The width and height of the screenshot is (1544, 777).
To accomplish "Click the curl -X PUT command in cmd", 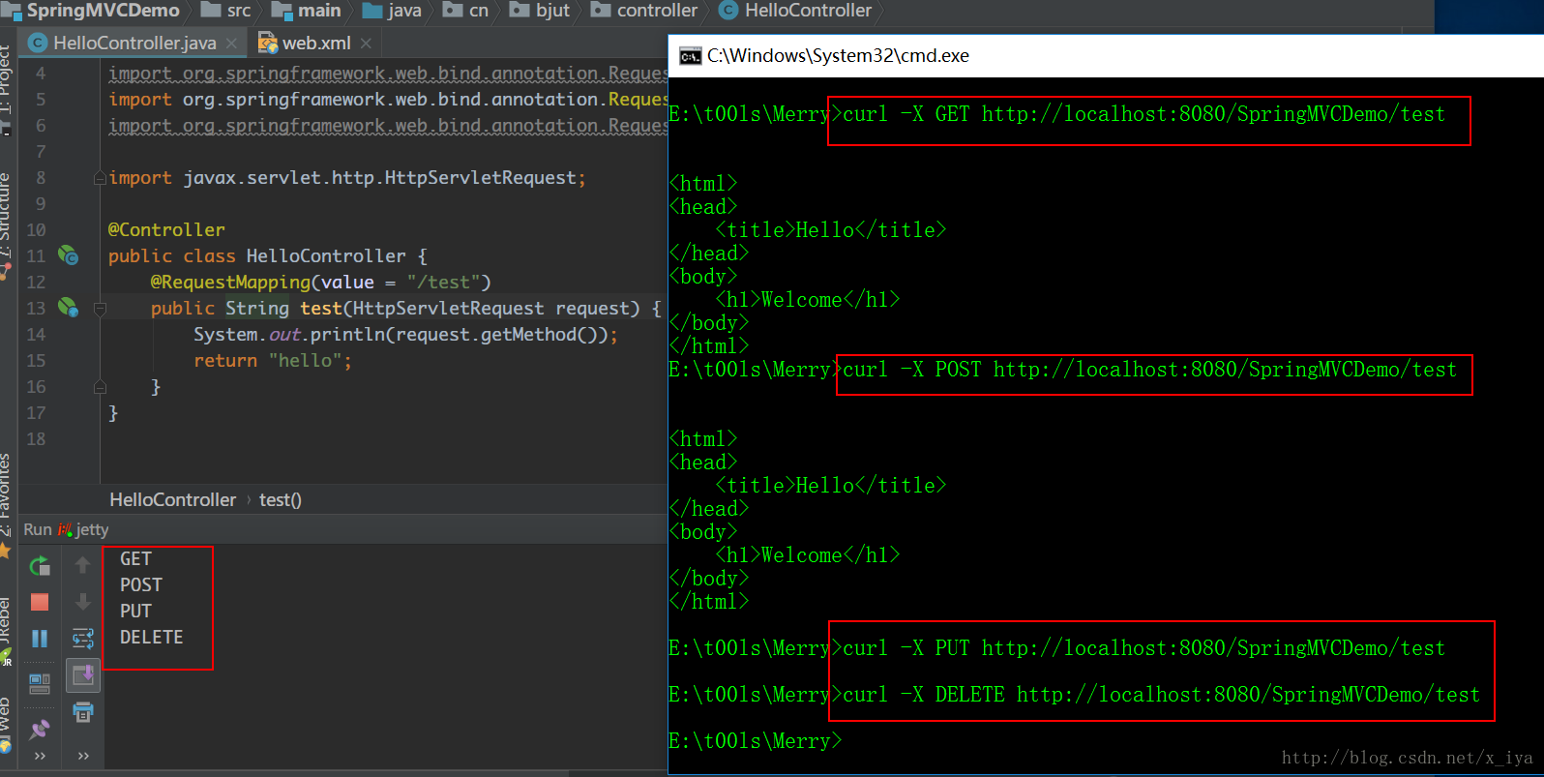I will (1143, 648).
